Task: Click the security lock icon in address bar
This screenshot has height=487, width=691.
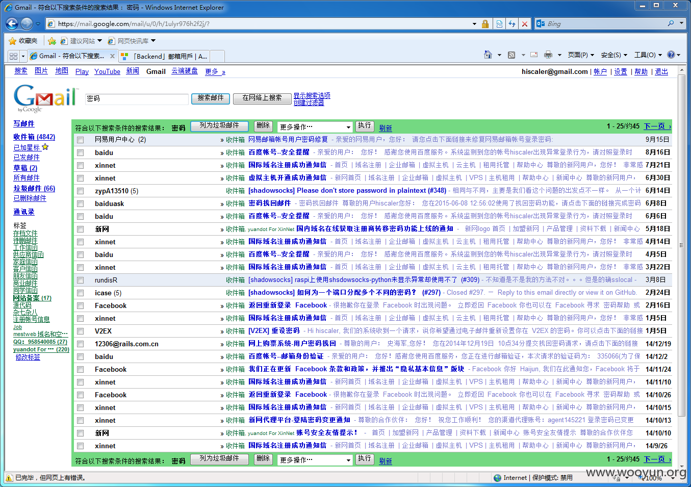Action: pyautogui.click(x=485, y=23)
